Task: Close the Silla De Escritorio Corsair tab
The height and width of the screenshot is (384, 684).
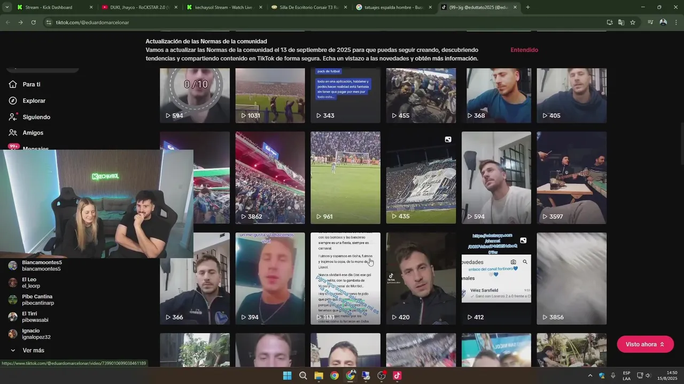Action: click(x=345, y=7)
